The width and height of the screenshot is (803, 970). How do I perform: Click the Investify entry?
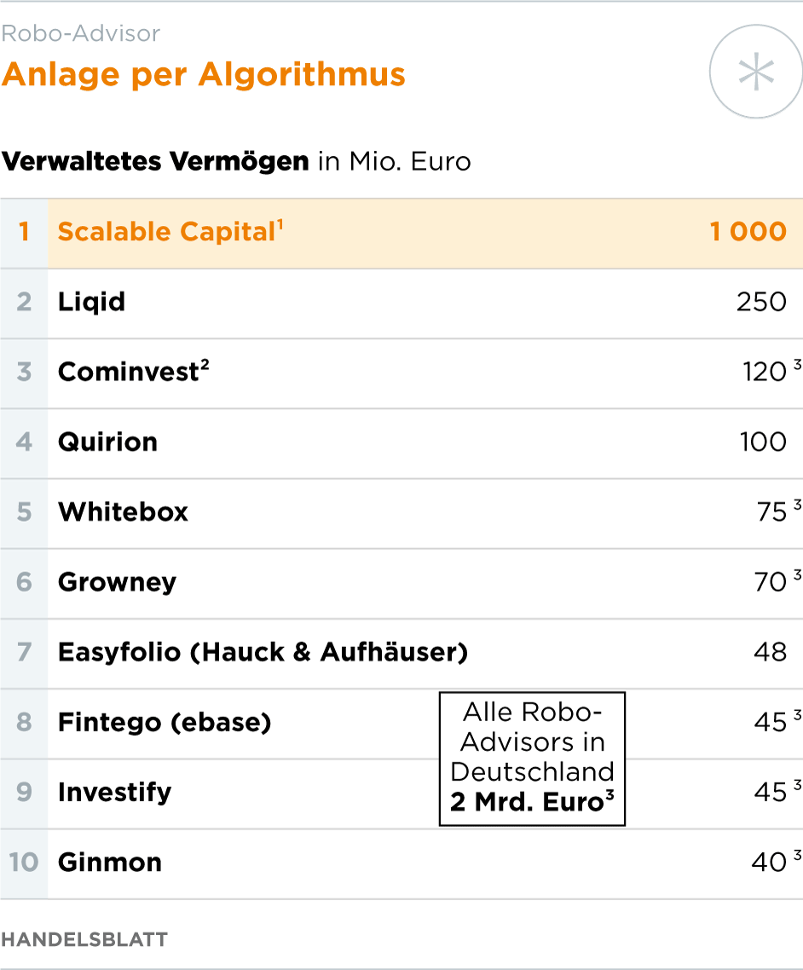click(x=114, y=792)
